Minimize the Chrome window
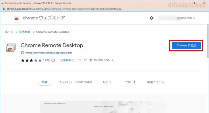The image size is (209, 113). (186, 3)
